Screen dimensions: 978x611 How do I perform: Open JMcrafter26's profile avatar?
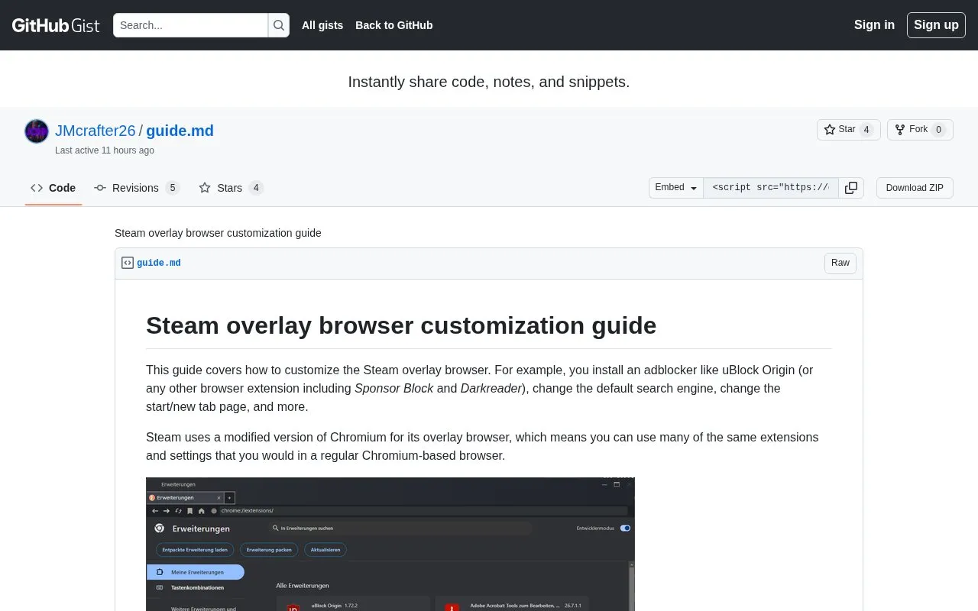37,131
